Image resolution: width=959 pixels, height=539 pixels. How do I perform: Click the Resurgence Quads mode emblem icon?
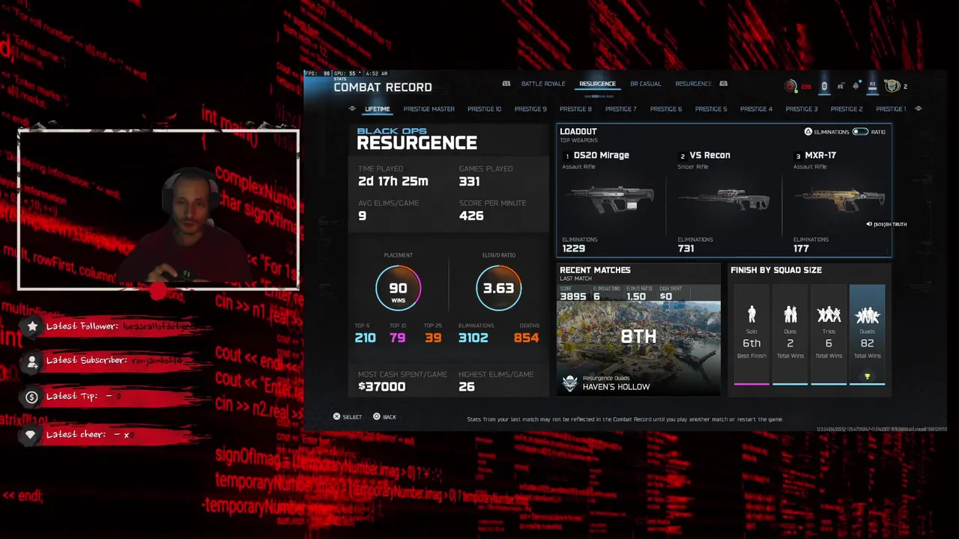(570, 383)
